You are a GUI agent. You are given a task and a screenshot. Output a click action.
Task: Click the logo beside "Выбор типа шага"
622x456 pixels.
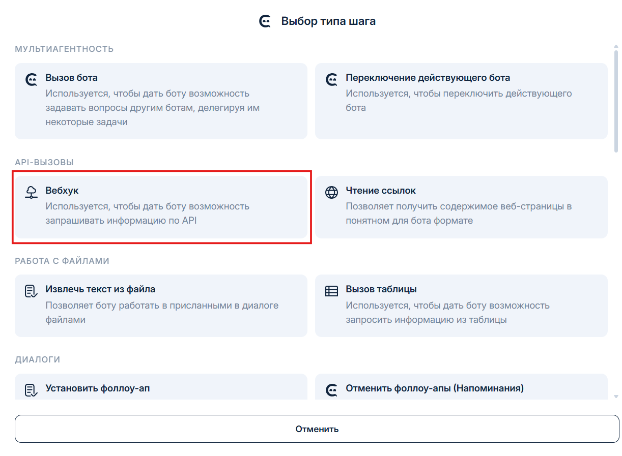click(x=265, y=21)
